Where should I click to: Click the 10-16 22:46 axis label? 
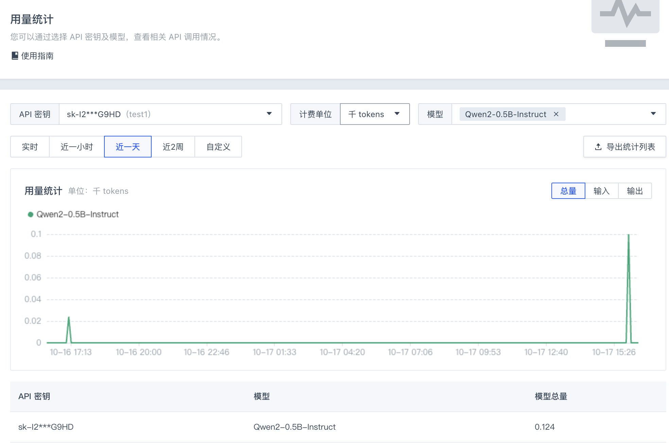[x=207, y=352]
